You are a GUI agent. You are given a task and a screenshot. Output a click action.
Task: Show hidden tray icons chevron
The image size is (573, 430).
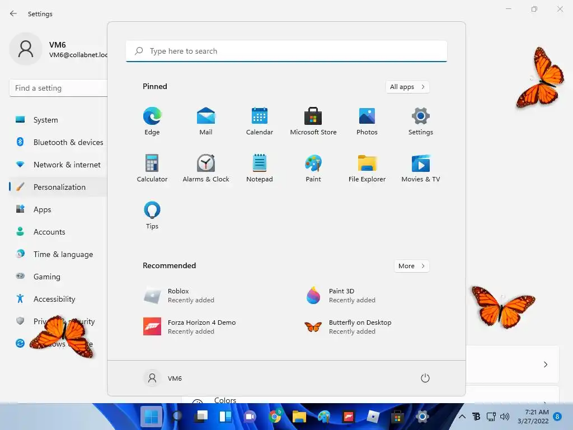462,417
